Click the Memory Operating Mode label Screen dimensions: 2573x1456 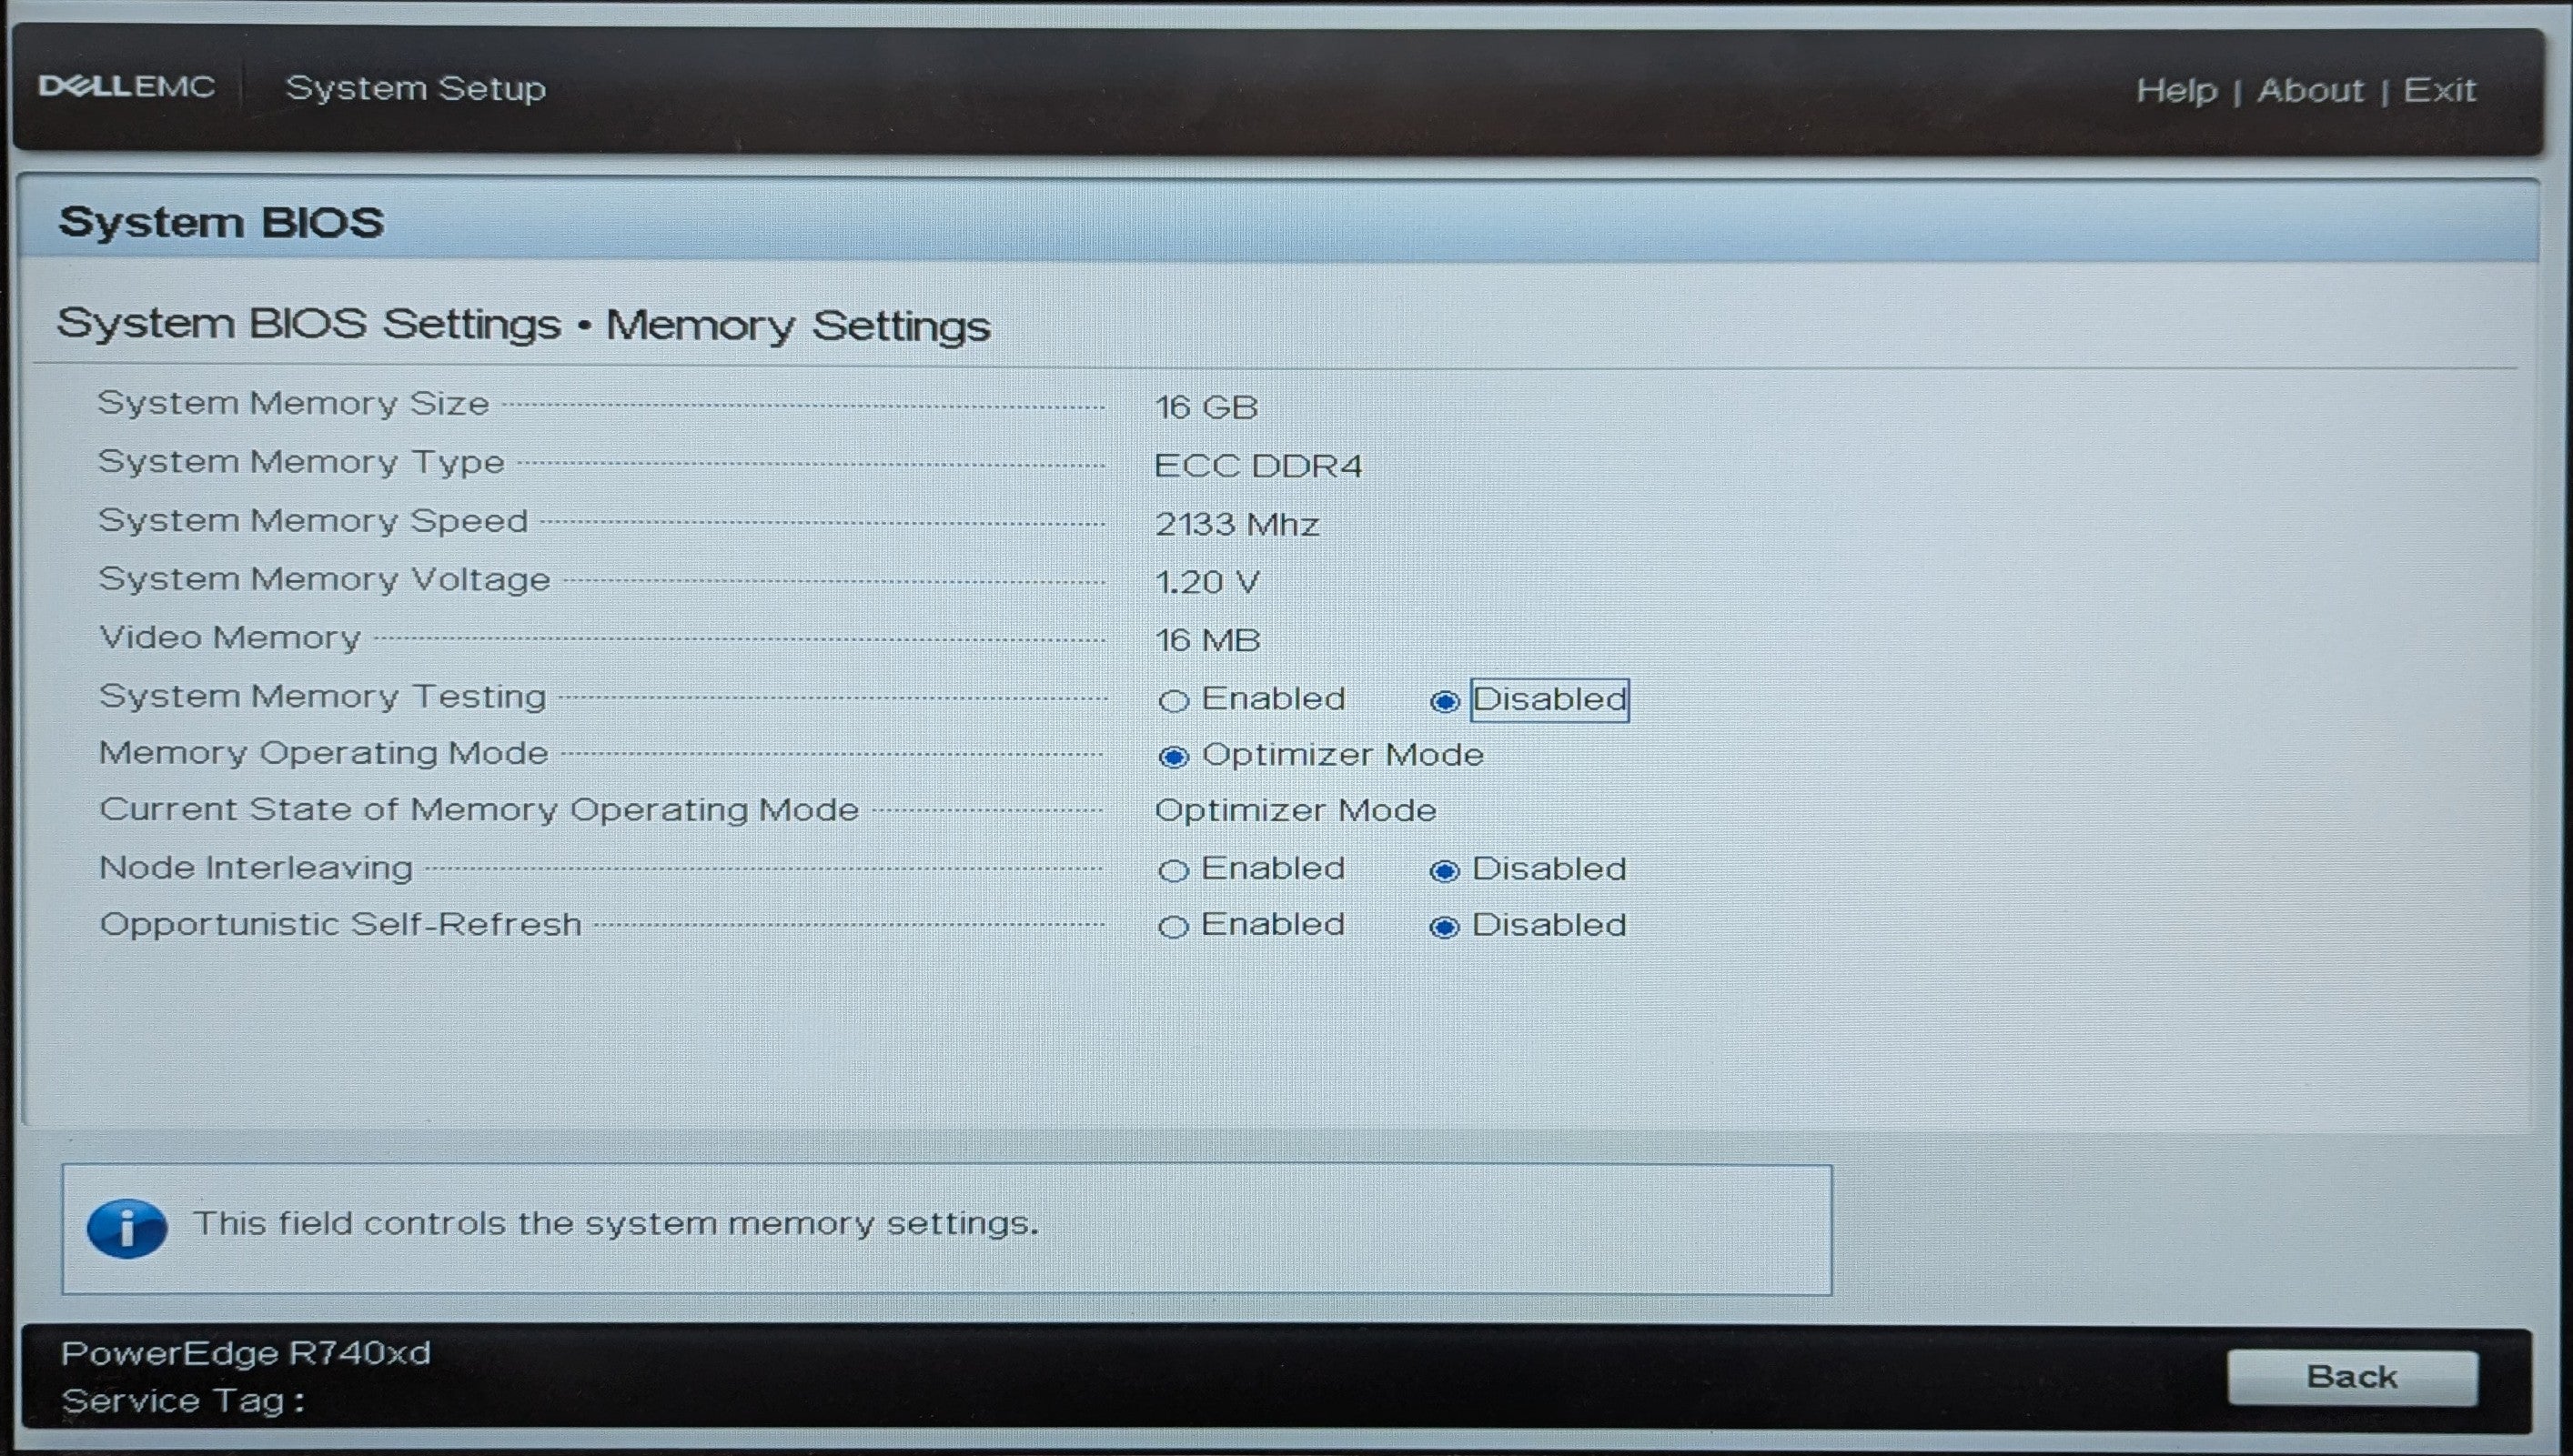pyautogui.click(x=323, y=753)
